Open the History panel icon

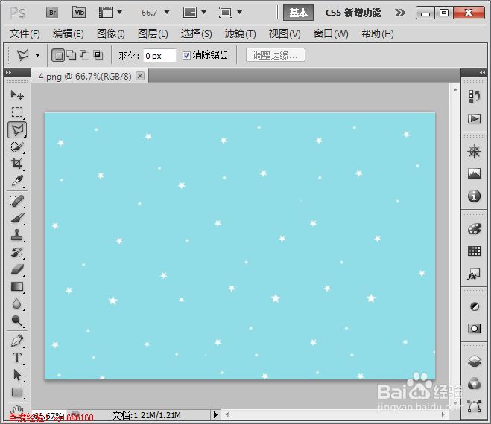[474, 96]
